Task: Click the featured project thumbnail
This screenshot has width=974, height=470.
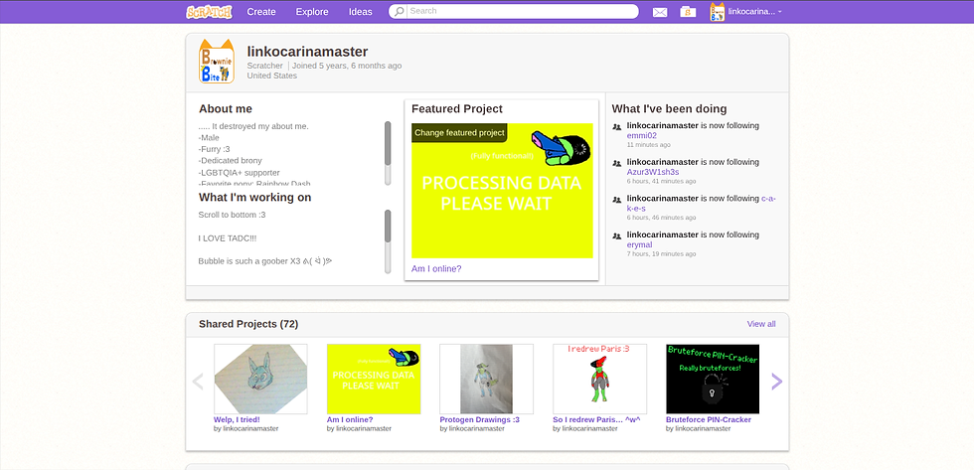Action: click(x=502, y=191)
